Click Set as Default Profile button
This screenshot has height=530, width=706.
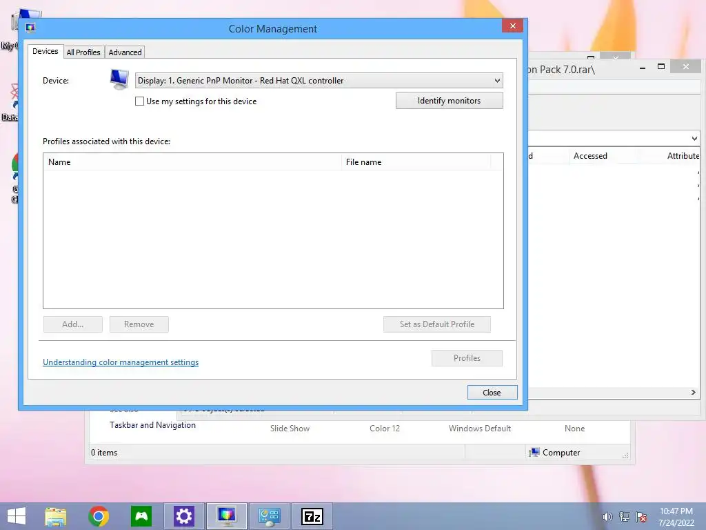coord(437,324)
